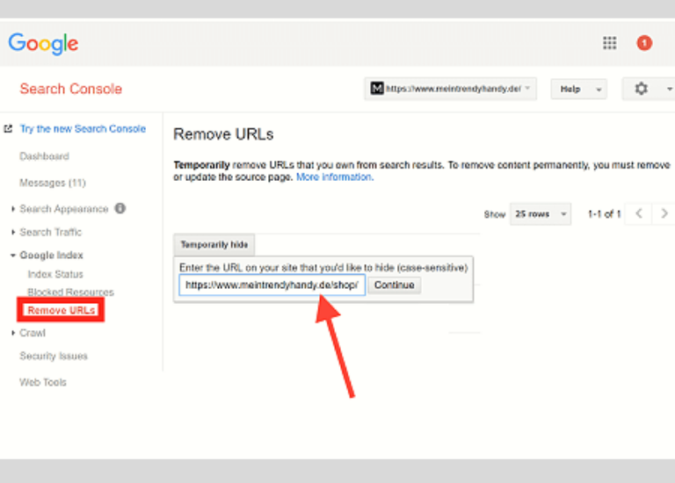Open the Google apps grid icon

tap(609, 43)
